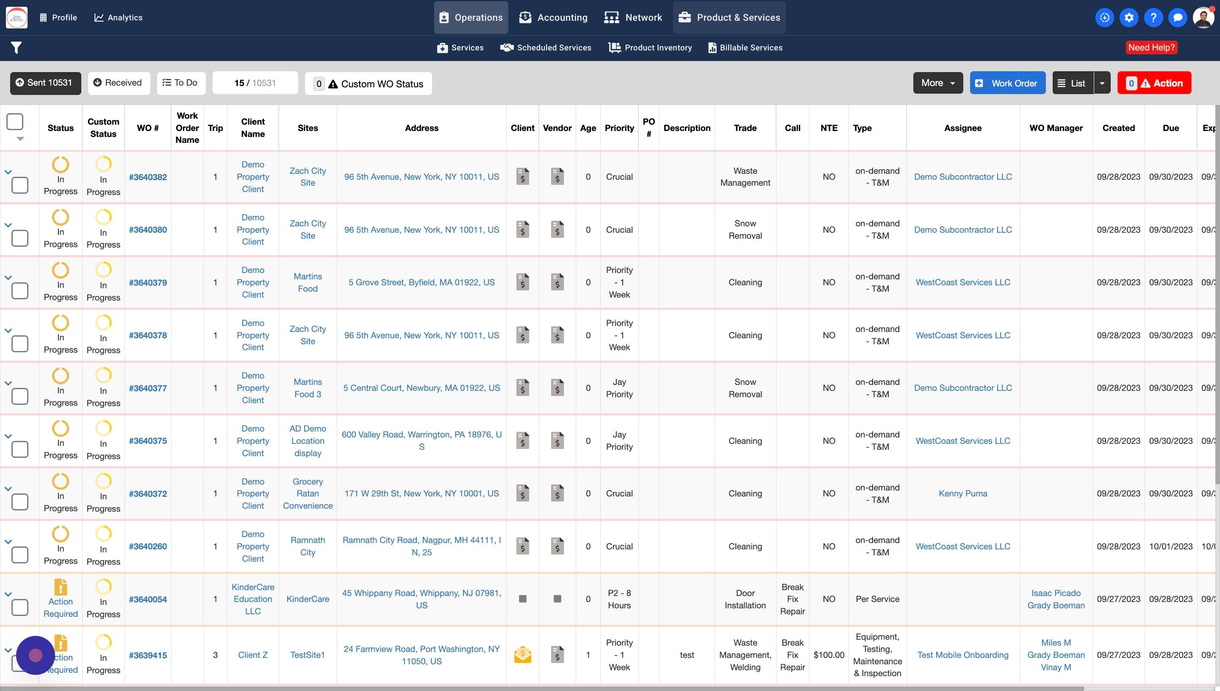This screenshot has height=691, width=1220.
Task: Expand the List view options arrow
Action: tap(1102, 83)
